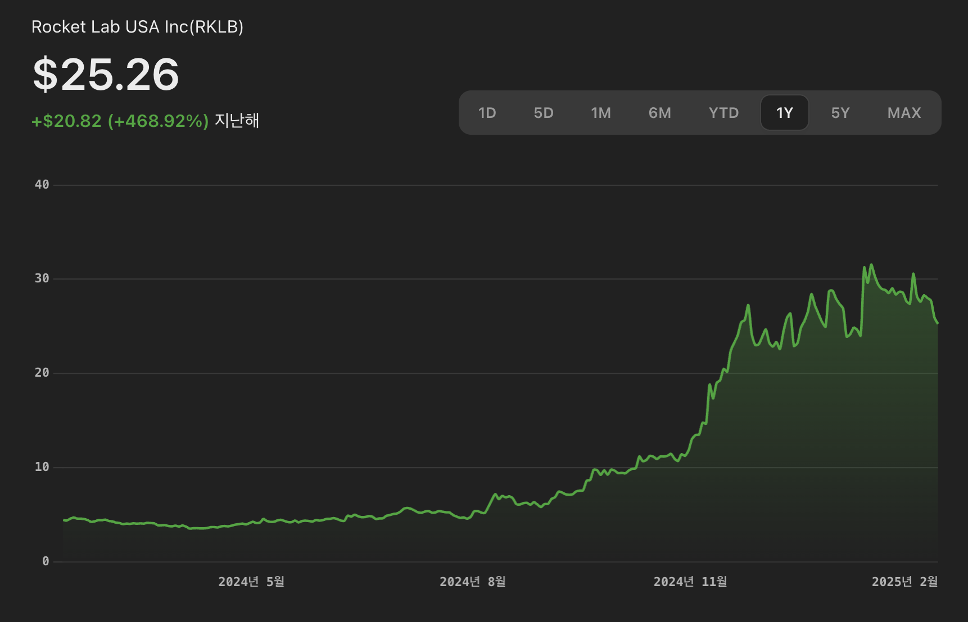The width and height of the screenshot is (968, 622).
Task: Click the 20 y-axis label
Action: (x=42, y=373)
